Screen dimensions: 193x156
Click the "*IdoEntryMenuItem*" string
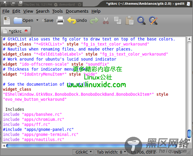pyautogui.click(x=43, y=74)
